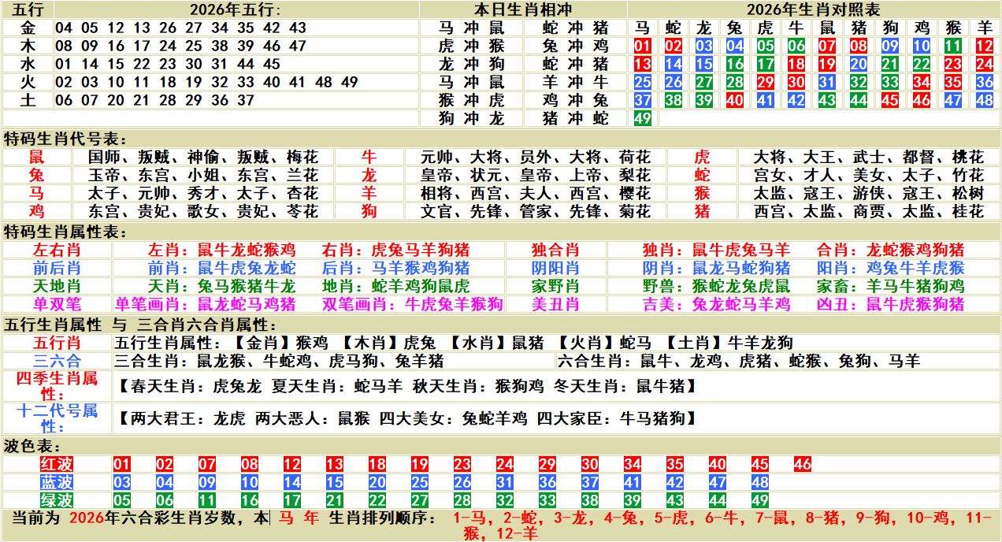Select the 本日生肖相冲 header
This screenshot has width=1002, height=542.
pos(523,9)
